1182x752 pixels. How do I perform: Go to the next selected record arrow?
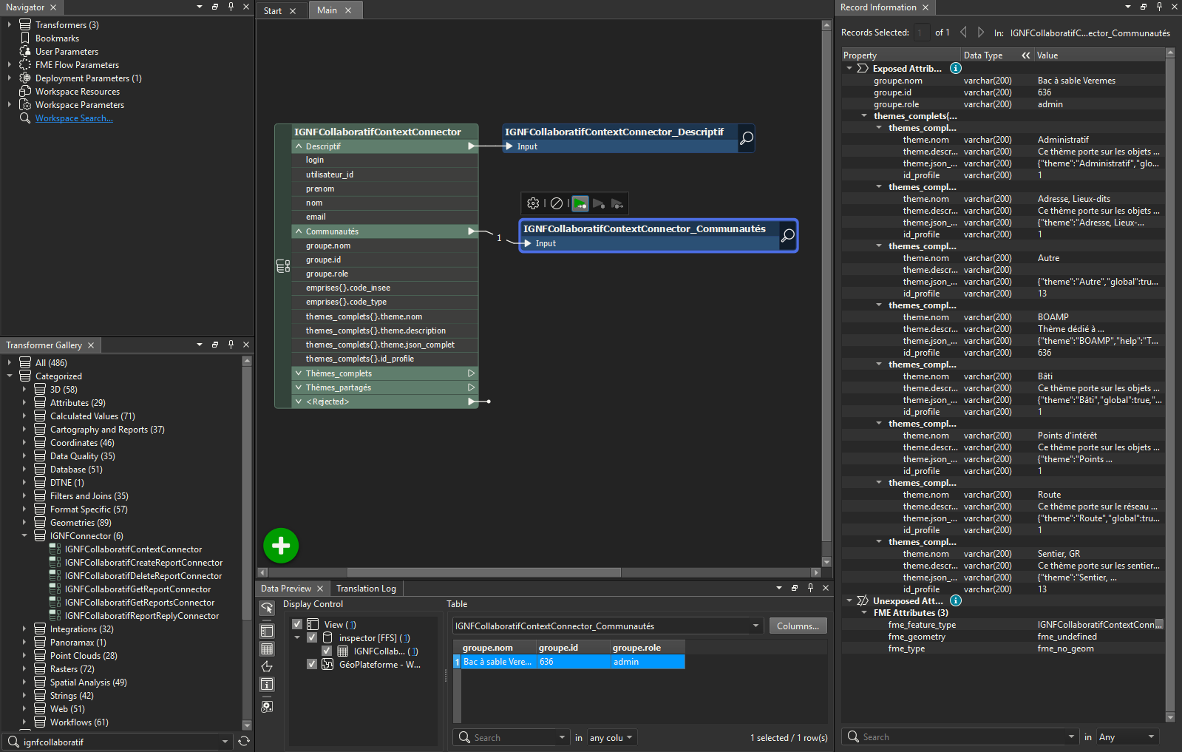click(x=980, y=32)
